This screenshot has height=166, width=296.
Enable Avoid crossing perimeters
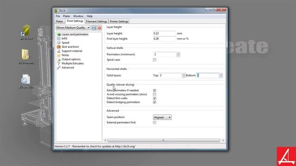click(154, 94)
